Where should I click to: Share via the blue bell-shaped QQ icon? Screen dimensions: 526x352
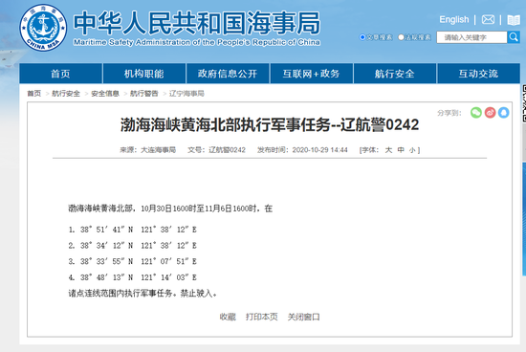[503, 113]
